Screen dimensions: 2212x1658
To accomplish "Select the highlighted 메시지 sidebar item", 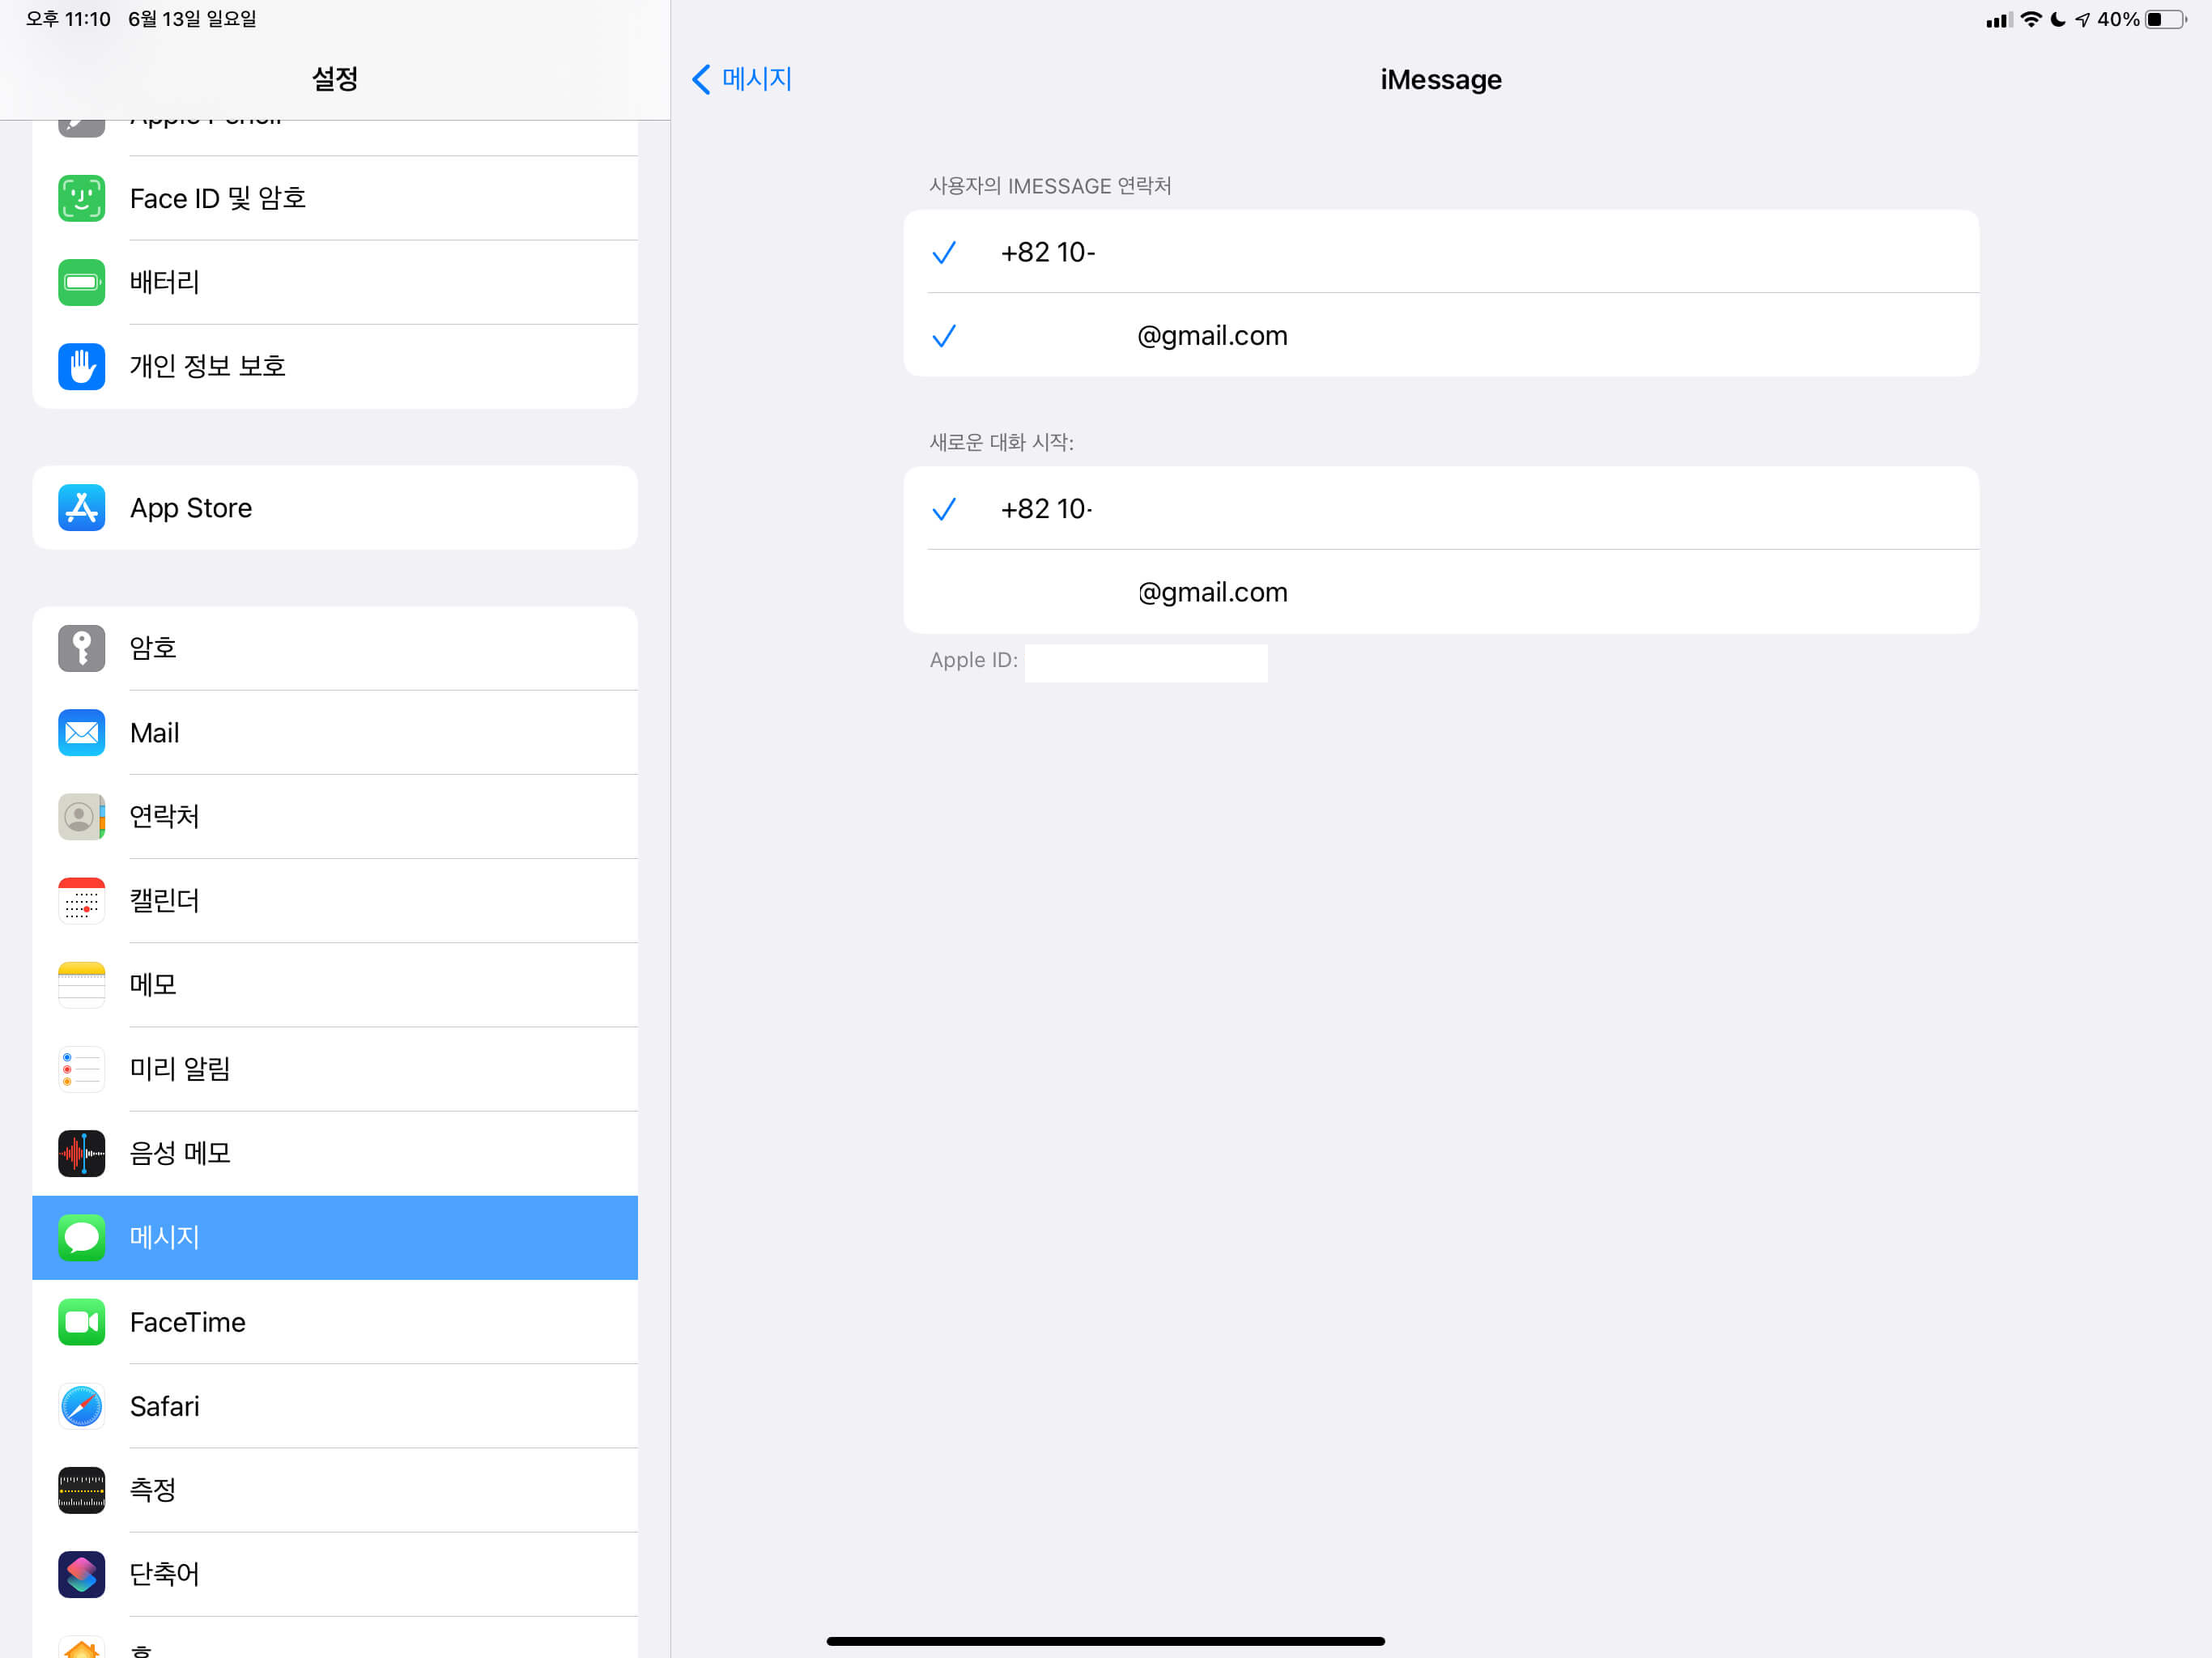I will coord(335,1237).
